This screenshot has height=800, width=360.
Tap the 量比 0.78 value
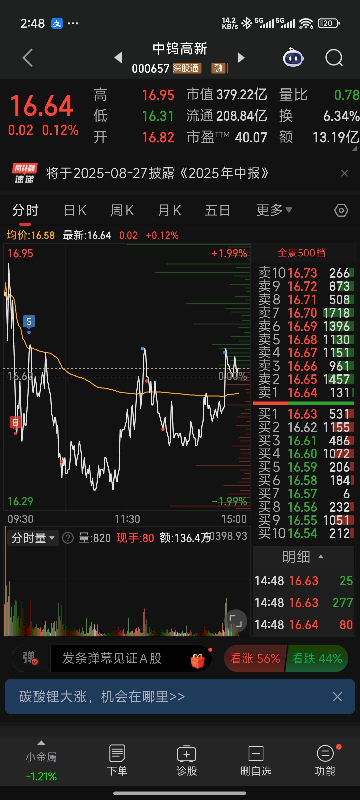(x=347, y=95)
